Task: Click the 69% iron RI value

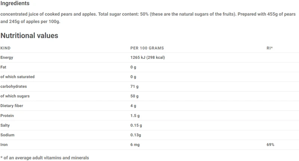Action: [x=270, y=145]
